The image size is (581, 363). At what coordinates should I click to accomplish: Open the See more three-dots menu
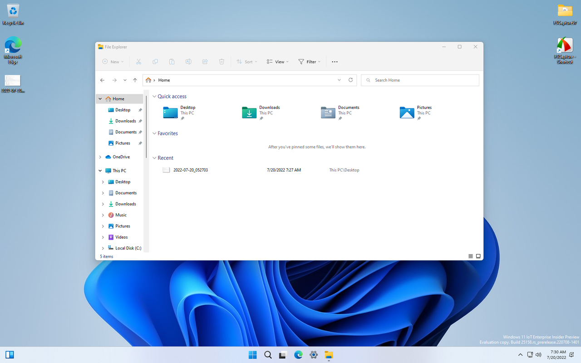(x=335, y=62)
